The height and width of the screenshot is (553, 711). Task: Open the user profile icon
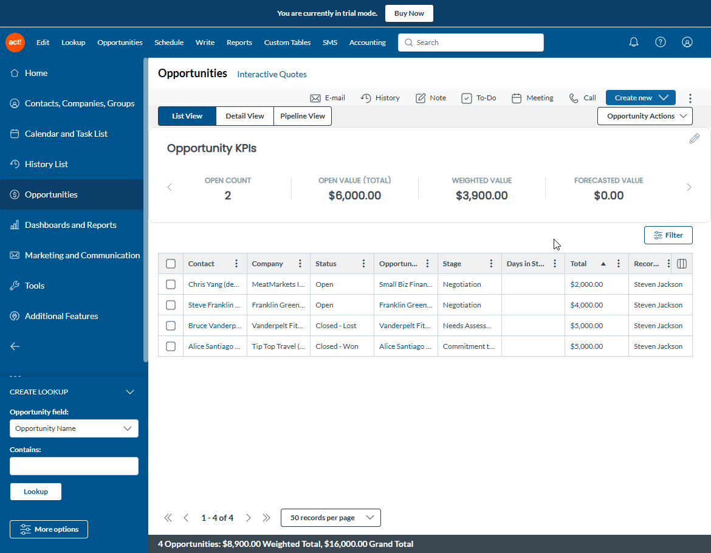(687, 42)
